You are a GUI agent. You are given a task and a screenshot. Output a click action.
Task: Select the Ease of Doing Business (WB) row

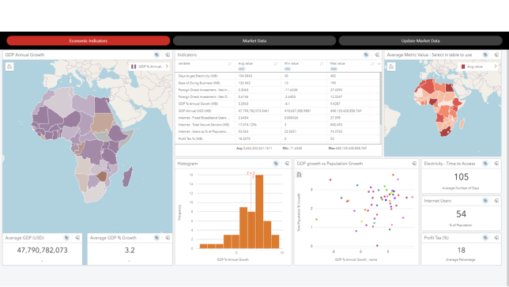tap(277, 83)
